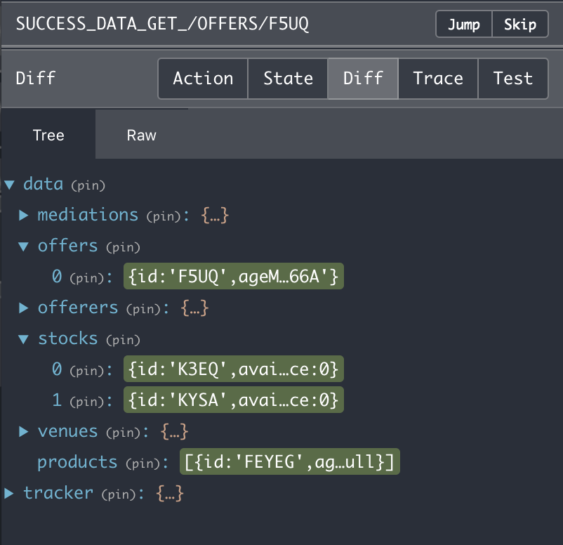The width and height of the screenshot is (563, 545).
Task: Click the Skip button to skip this action
Action: click(520, 24)
